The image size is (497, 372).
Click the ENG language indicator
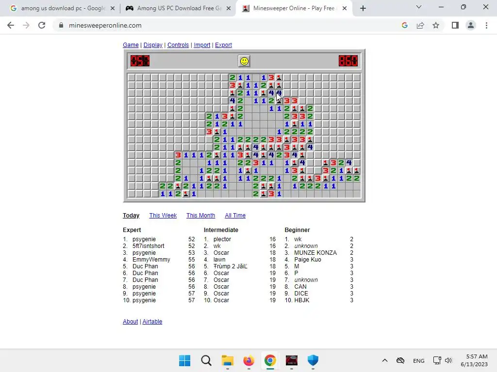tap(419, 360)
